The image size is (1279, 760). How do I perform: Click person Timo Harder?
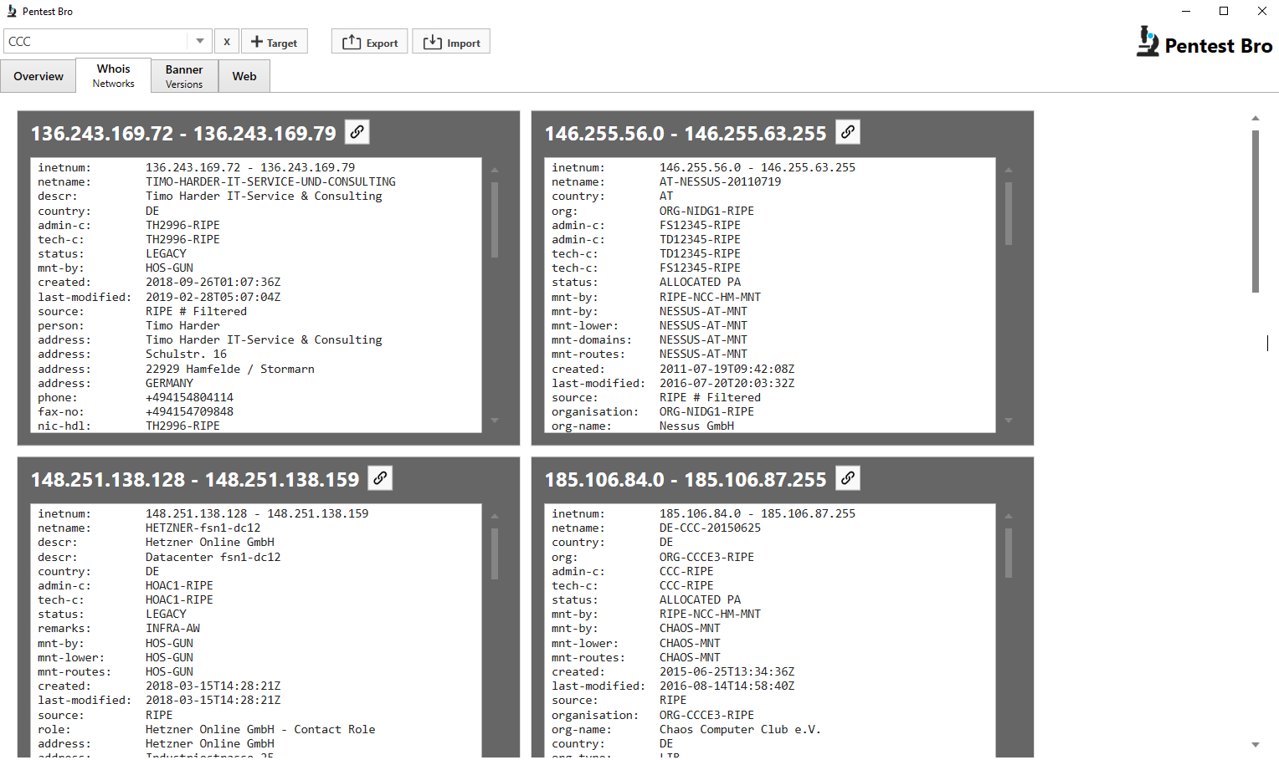182,325
